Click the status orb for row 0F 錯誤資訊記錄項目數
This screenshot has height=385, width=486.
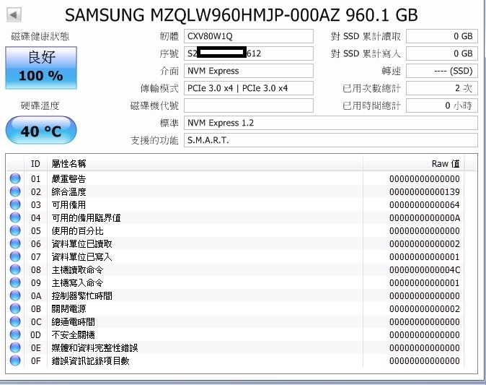pos(15,360)
